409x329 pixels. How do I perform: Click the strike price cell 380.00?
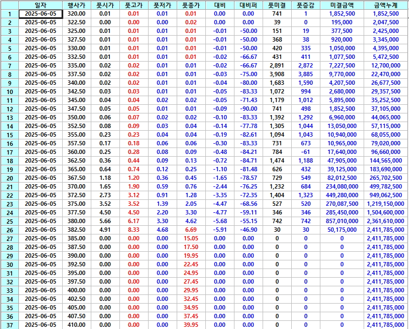(x=76, y=221)
